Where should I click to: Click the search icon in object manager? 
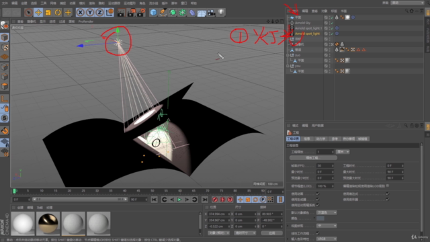pyautogui.click(x=406, y=11)
